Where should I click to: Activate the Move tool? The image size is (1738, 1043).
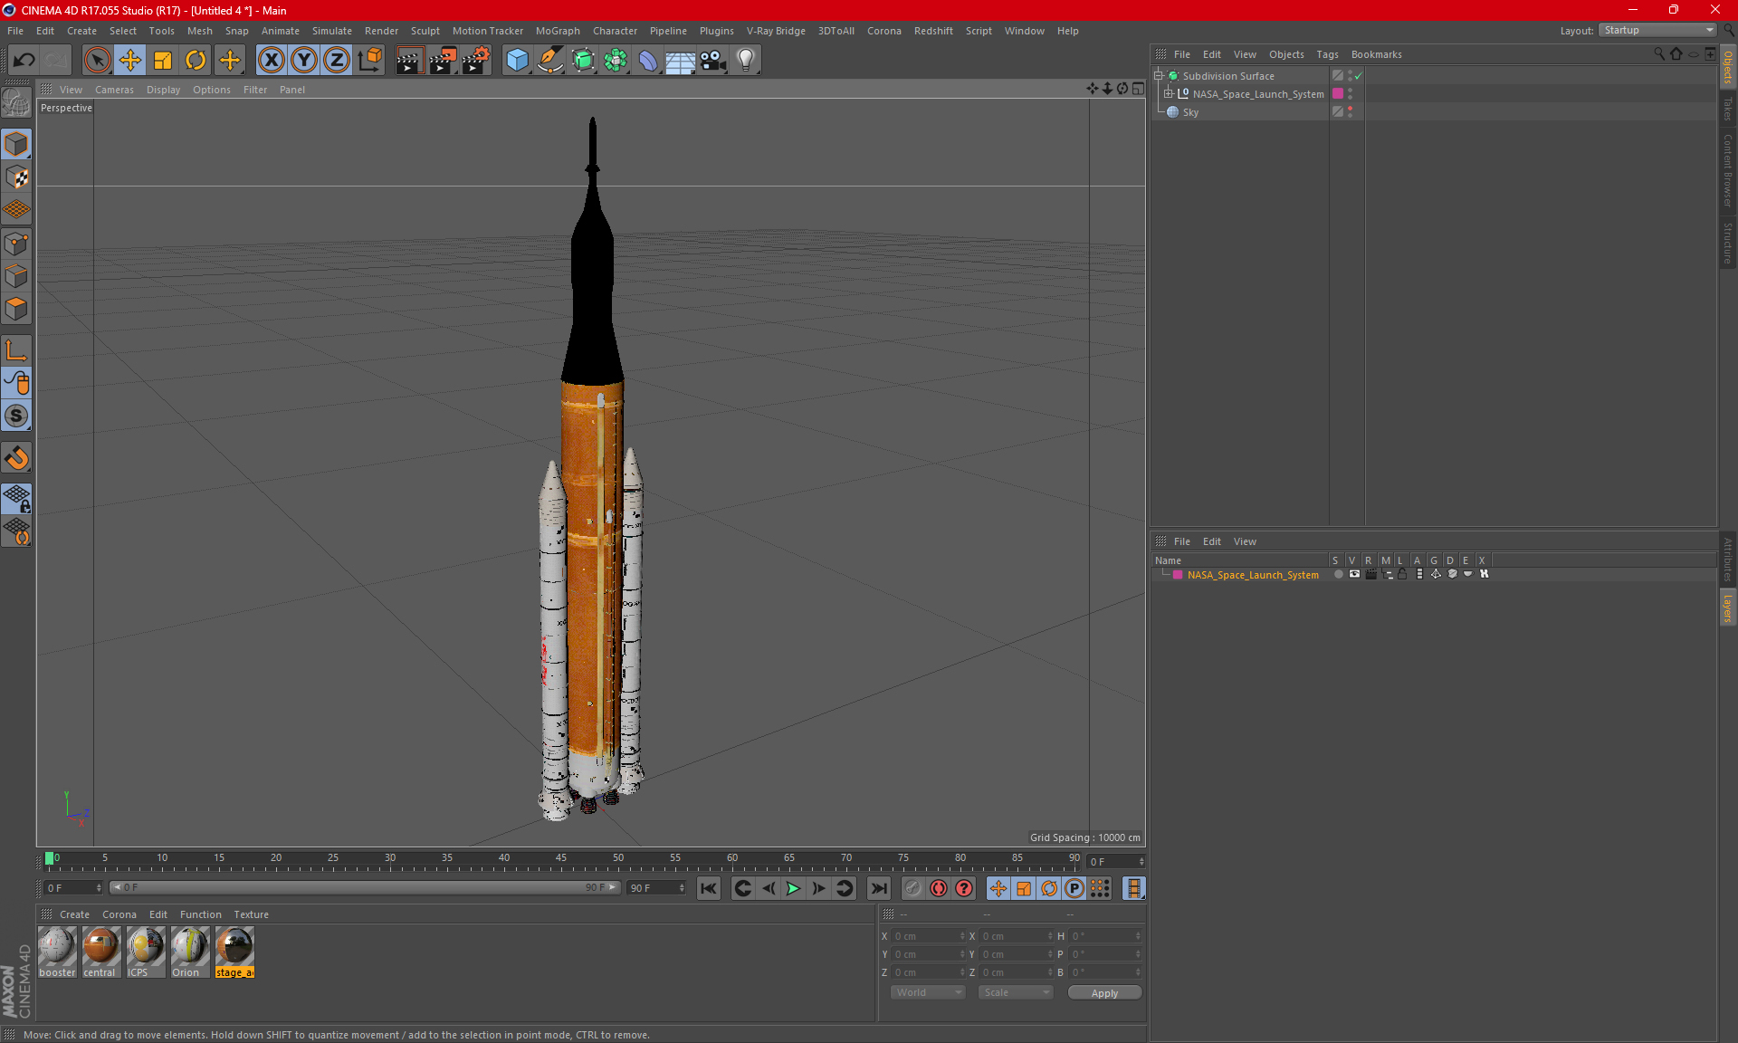click(130, 60)
